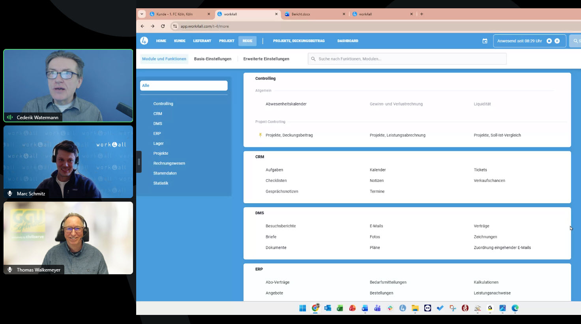Switch to the Basis-Einstellungen tab
Screen dimensions: 581x324
point(213,59)
